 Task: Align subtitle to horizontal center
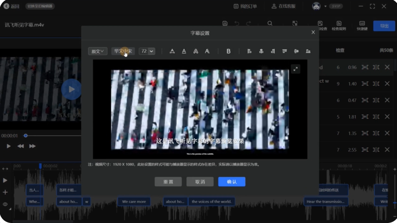click(x=261, y=51)
